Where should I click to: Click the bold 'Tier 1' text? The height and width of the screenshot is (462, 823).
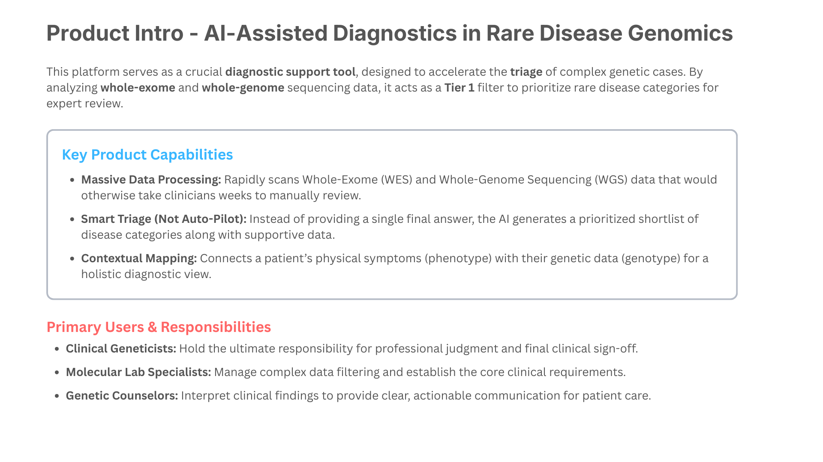coord(459,88)
